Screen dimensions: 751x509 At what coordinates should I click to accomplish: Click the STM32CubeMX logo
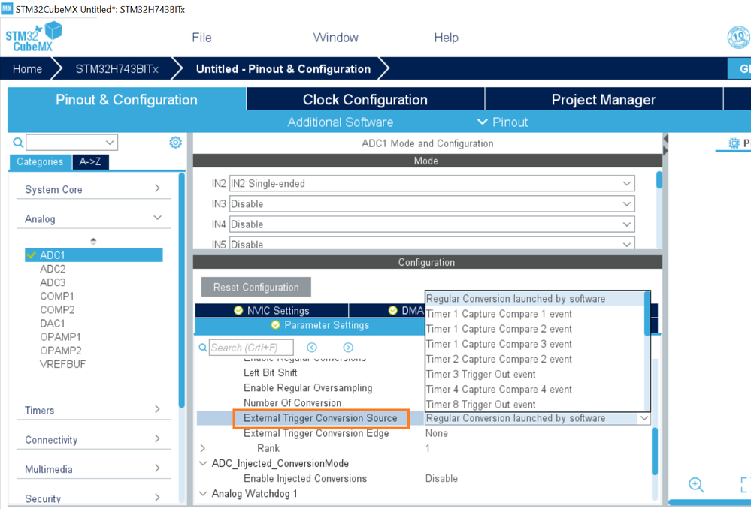click(34, 37)
